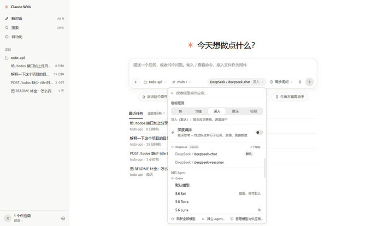
Task: Set intelligence level to 均衡
Action: [198, 111]
